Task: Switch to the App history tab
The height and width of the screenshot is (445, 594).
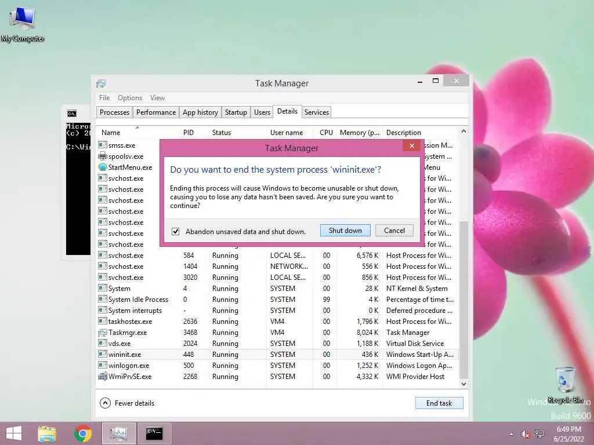Action: point(200,112)
